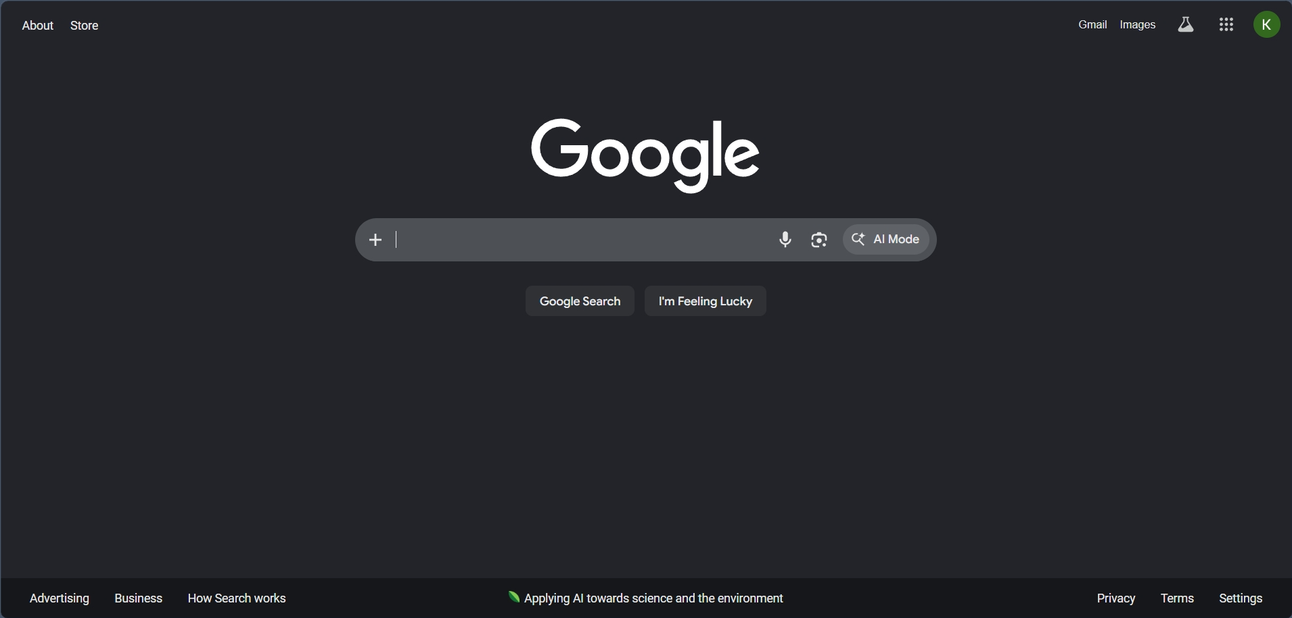This screenshot has height=618, width=1292.
Task: Focus the Google search text field
Action: pos(582,240)
